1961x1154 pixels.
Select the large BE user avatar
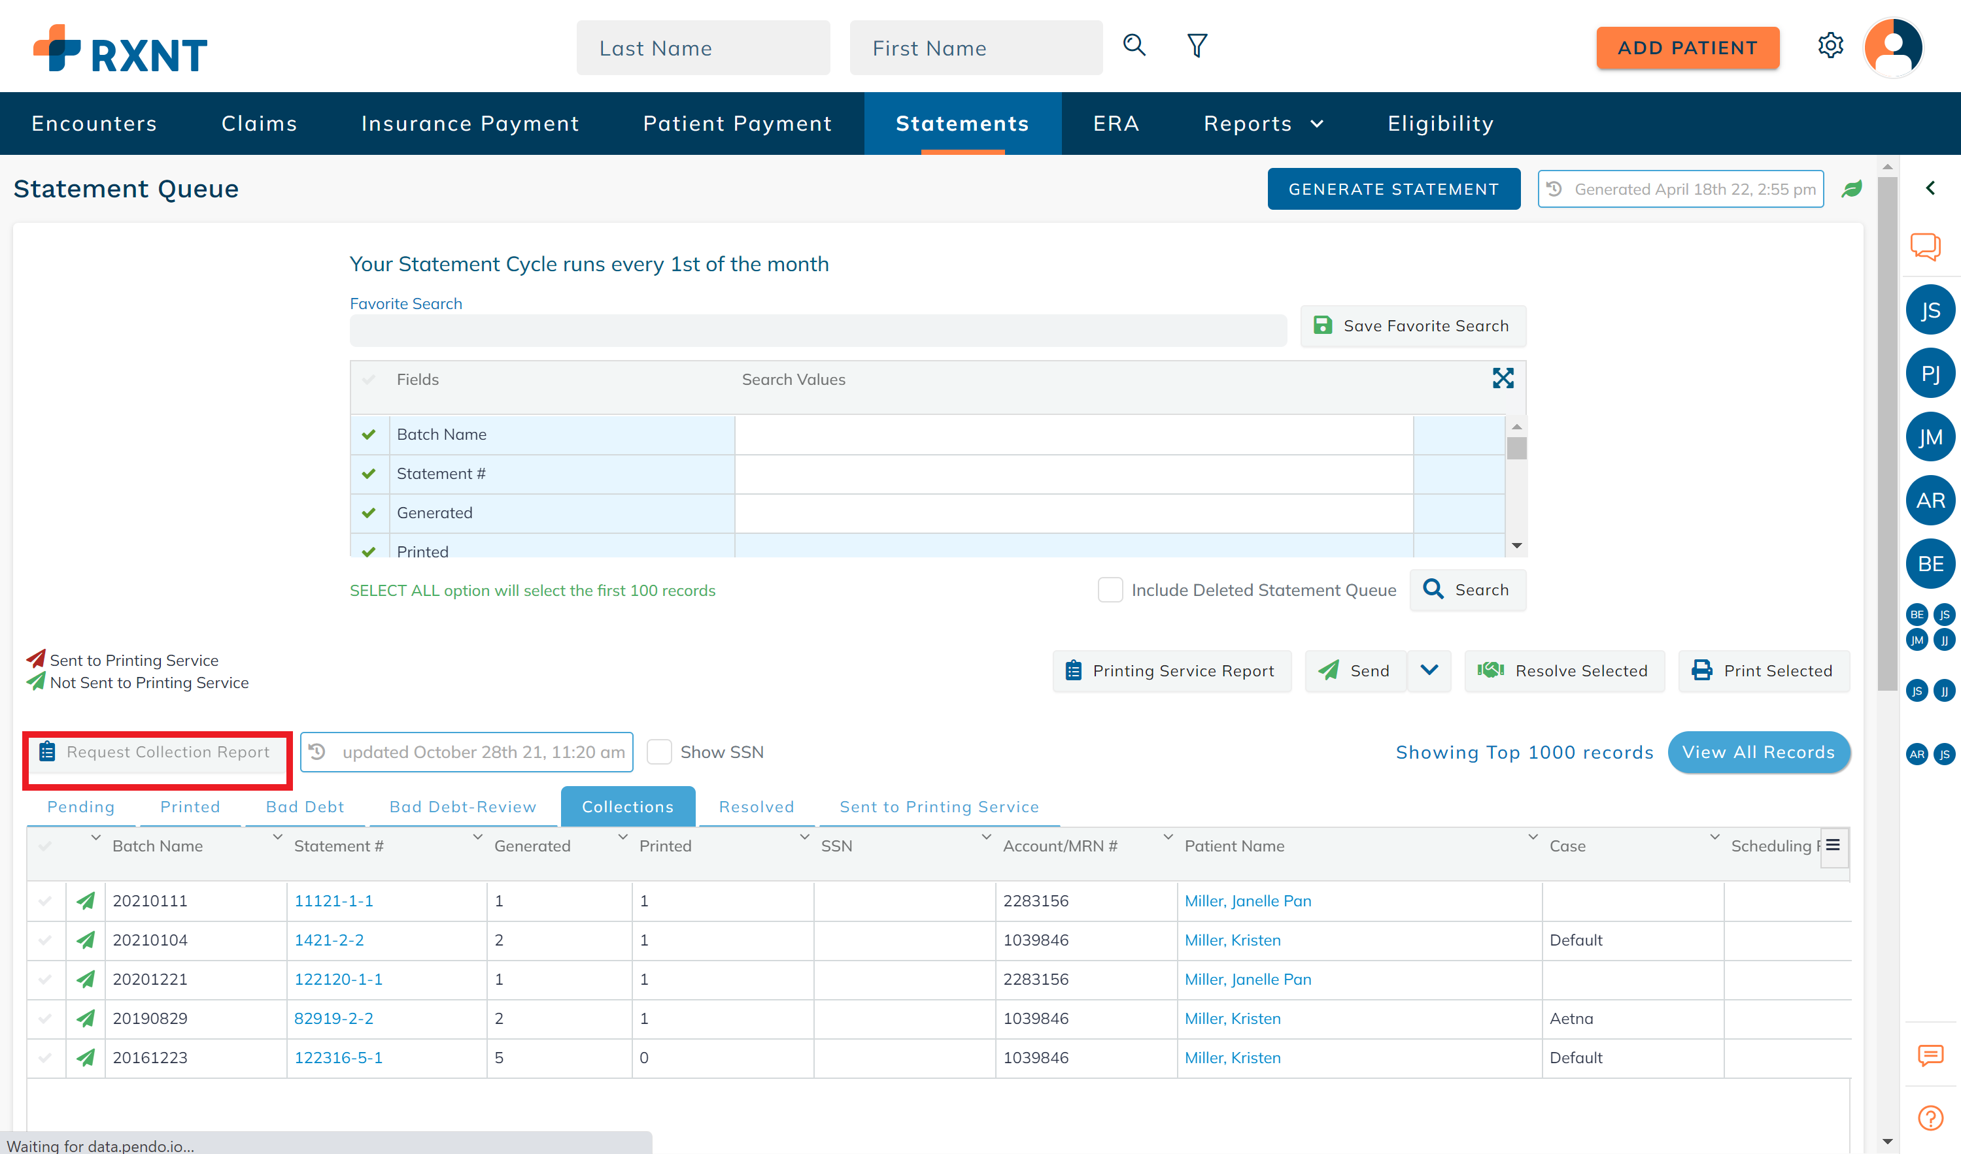coord(1930,564)
